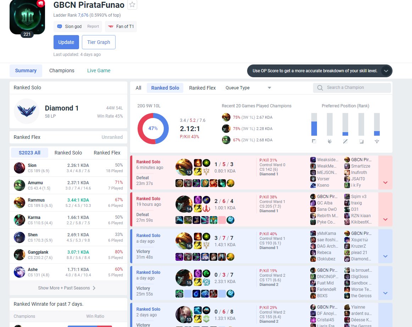Click Gangplank icon in recent played champions
Viewport: 412px width, 327px height.
(226, 129)
